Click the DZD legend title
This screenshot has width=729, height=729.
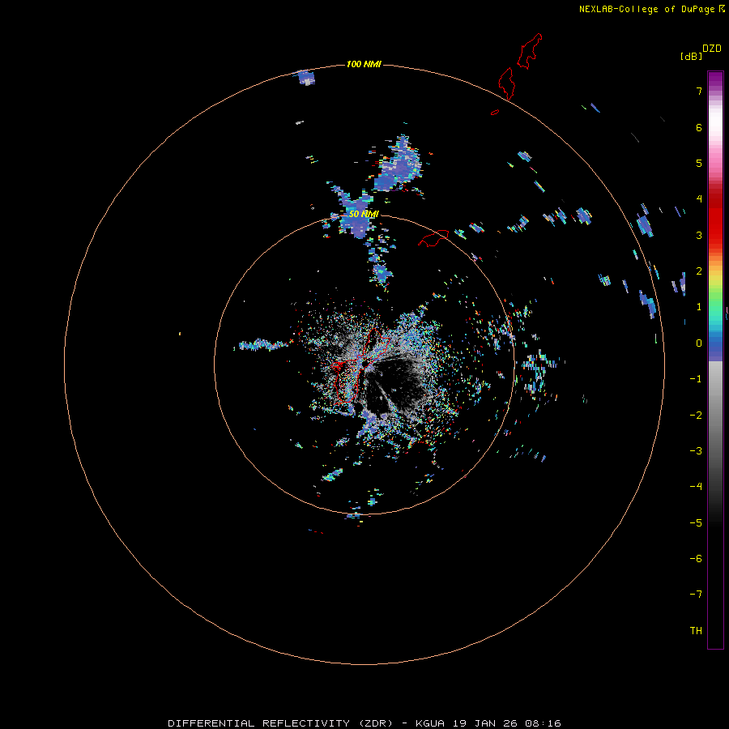(712, 49)
